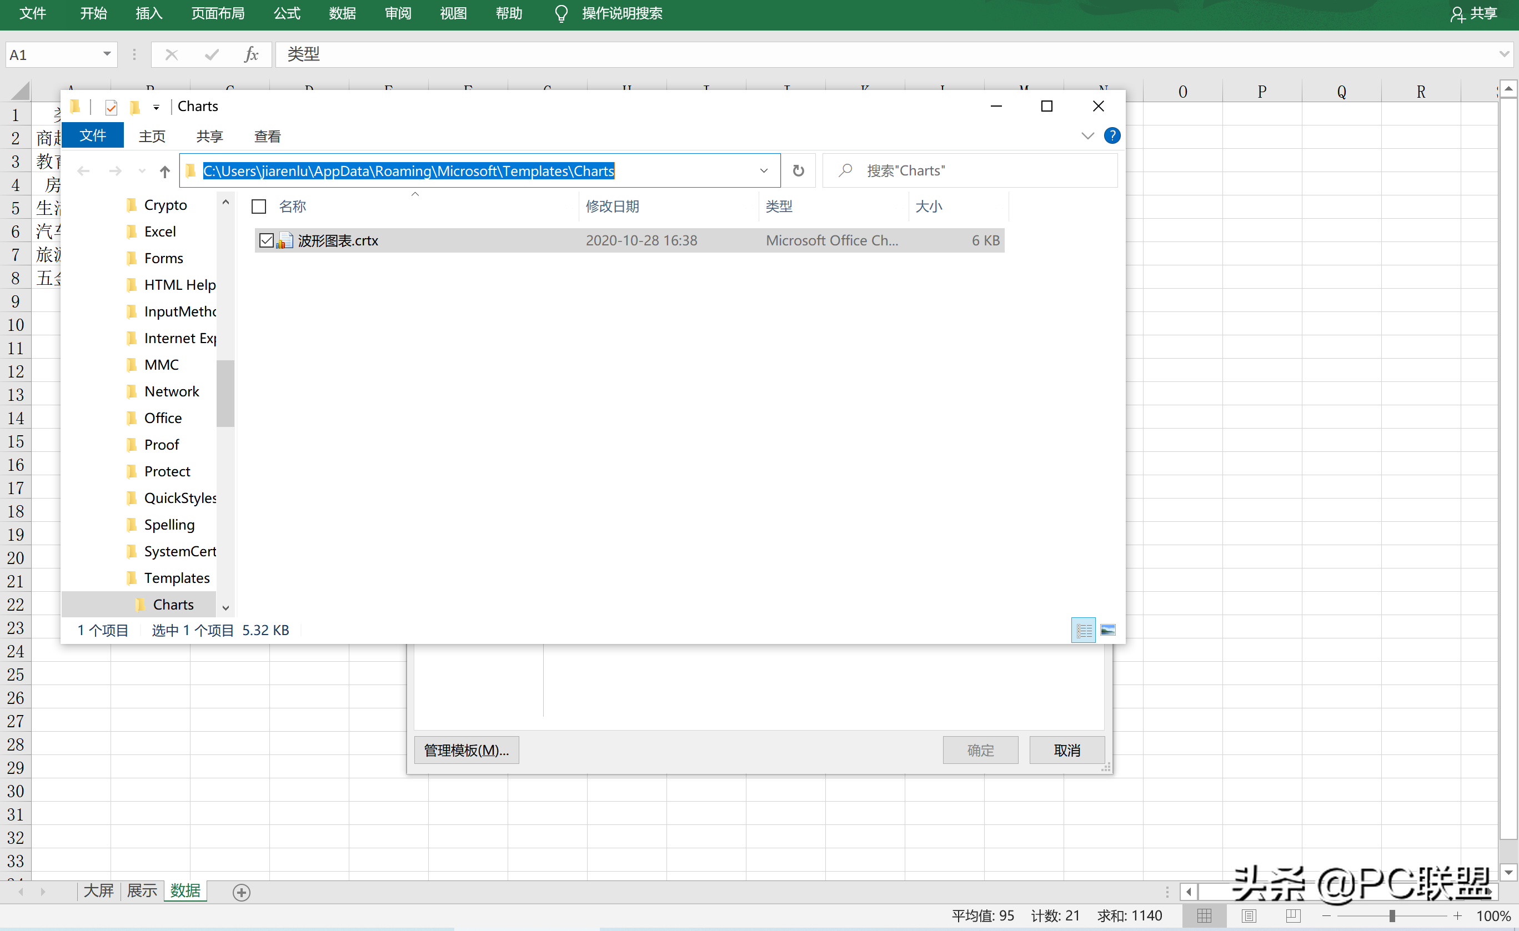Click the up-one-level arrow in Explorer
This screenshot has height=931, width=1519.
tap(164, 172)
